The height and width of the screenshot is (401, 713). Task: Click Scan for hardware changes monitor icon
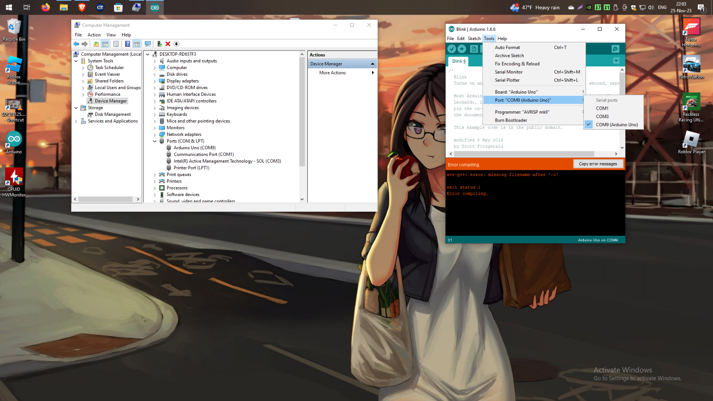148,44
